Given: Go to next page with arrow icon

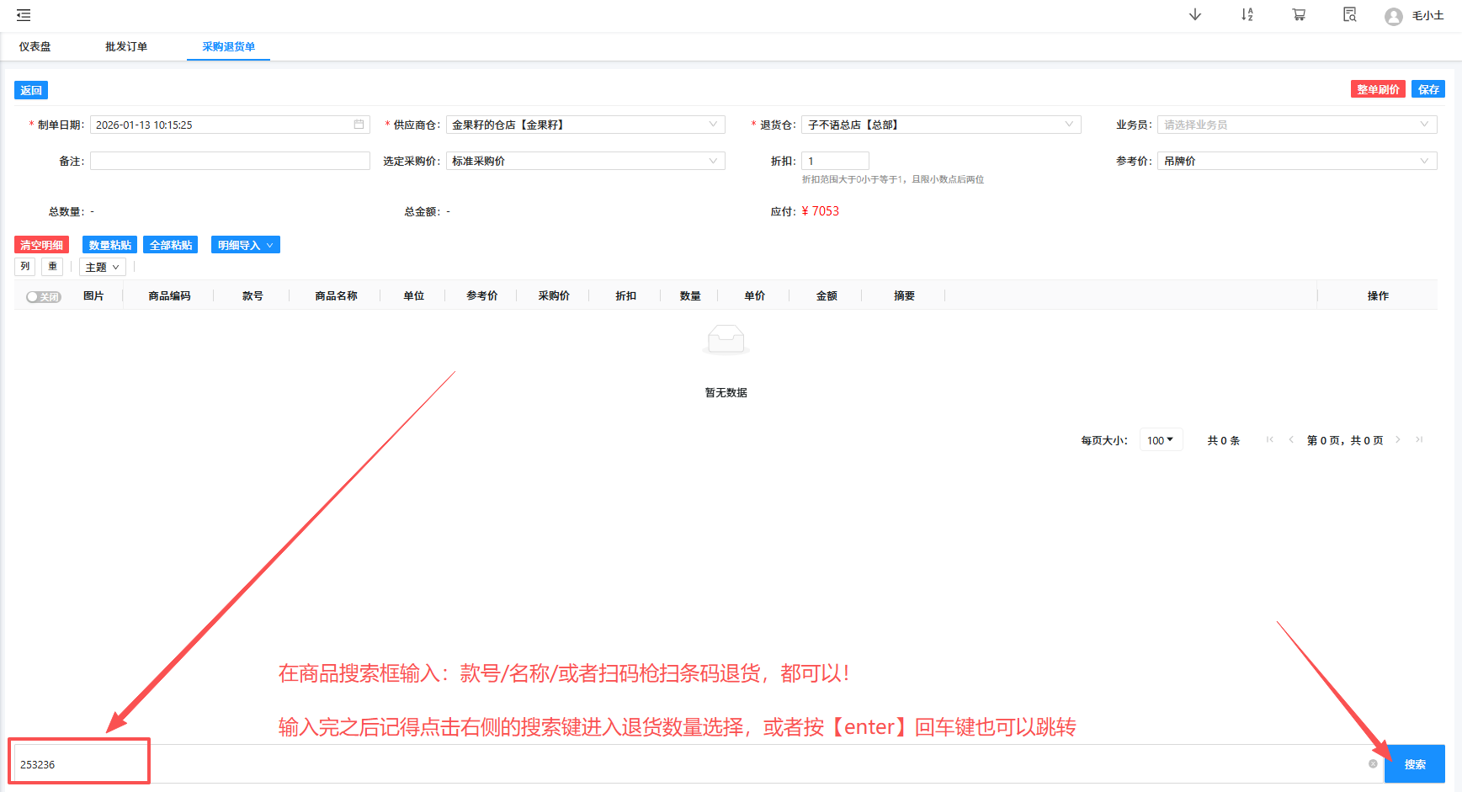Looking at the screenshot, I should 1398,439.
